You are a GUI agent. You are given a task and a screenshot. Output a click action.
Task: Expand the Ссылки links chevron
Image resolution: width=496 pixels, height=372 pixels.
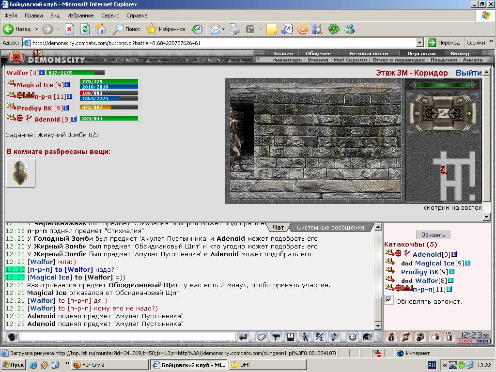pos(491,41)
